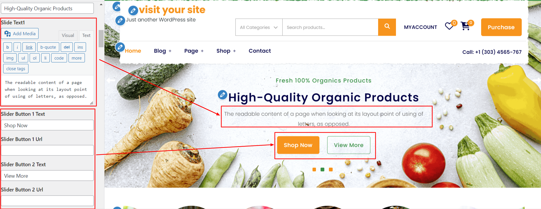Open the wishlist heart icon
This screenshot has height=209, width=541.
[x=449, y=26]
